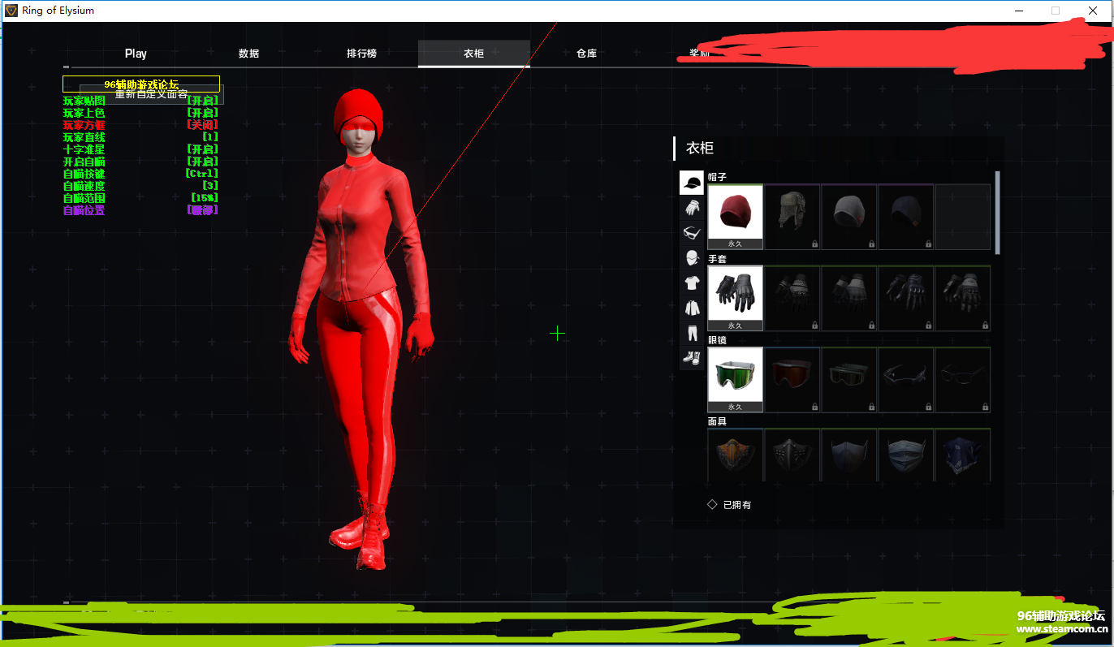
Task: Select the face mask category icon
Action: pyautogui.click(x=691, y=258)
